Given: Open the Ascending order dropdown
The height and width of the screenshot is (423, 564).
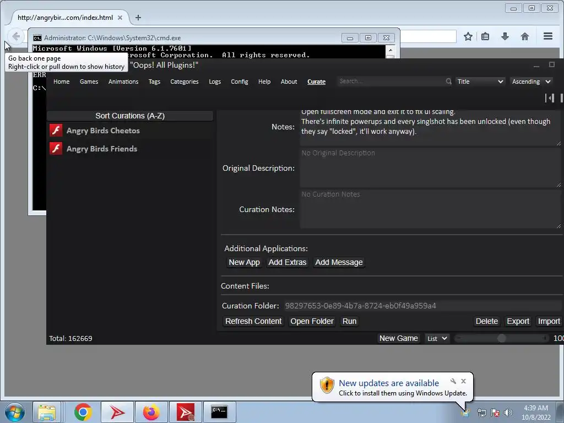Looking at the screenshot, I should pos(531,82).
